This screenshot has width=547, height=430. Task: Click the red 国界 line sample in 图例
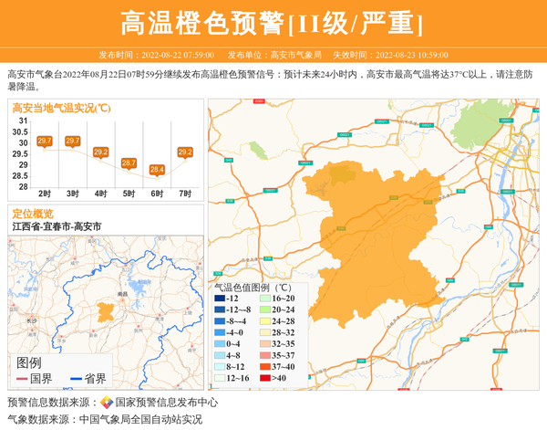point(22,379)
